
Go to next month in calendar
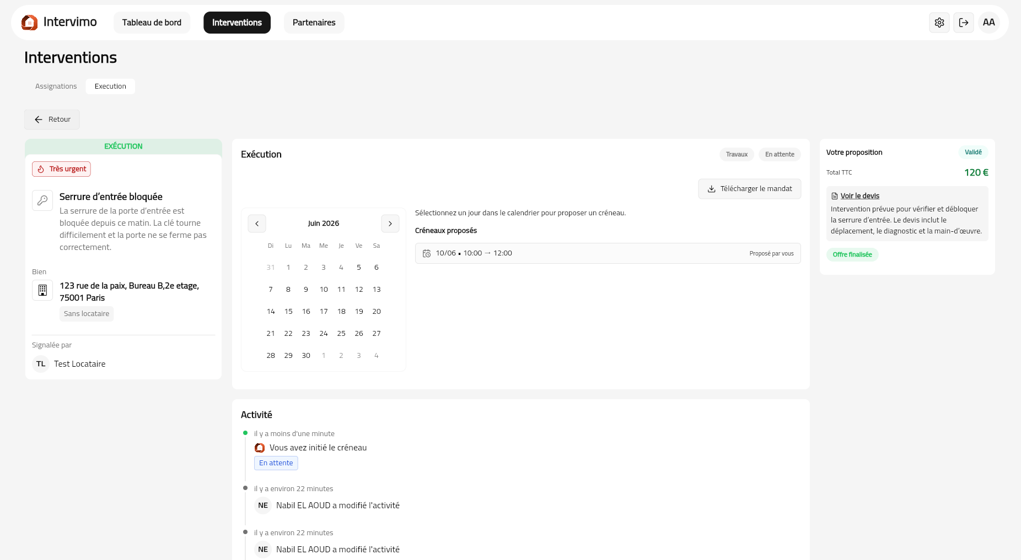(x=390, y=224)
